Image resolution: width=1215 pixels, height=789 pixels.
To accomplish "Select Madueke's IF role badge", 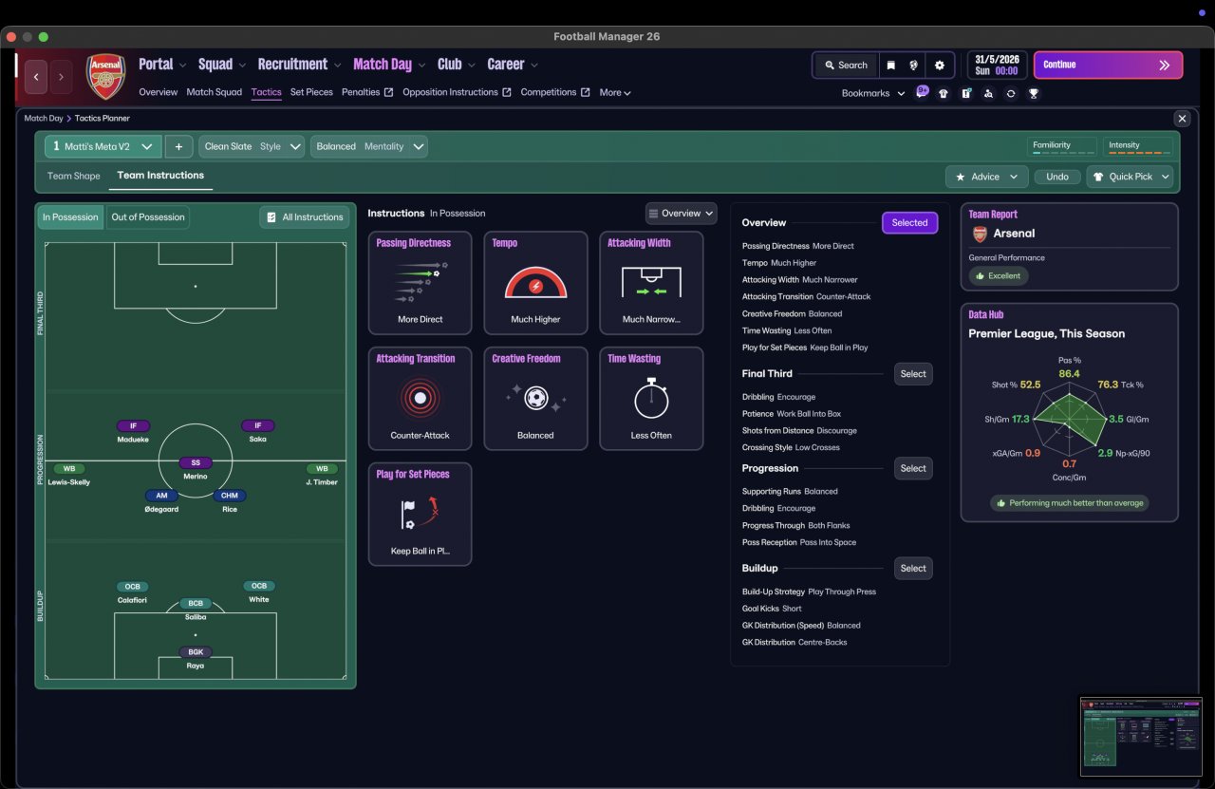I will pyautogui.click(x=134, y=425).
